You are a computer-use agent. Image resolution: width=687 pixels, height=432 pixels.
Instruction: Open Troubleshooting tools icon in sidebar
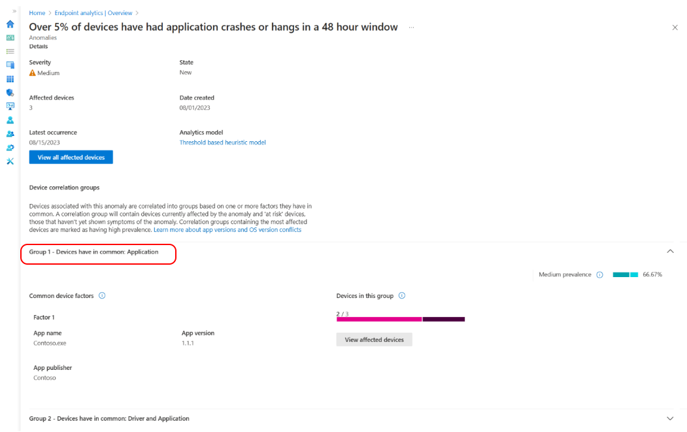tap(10, 161)
